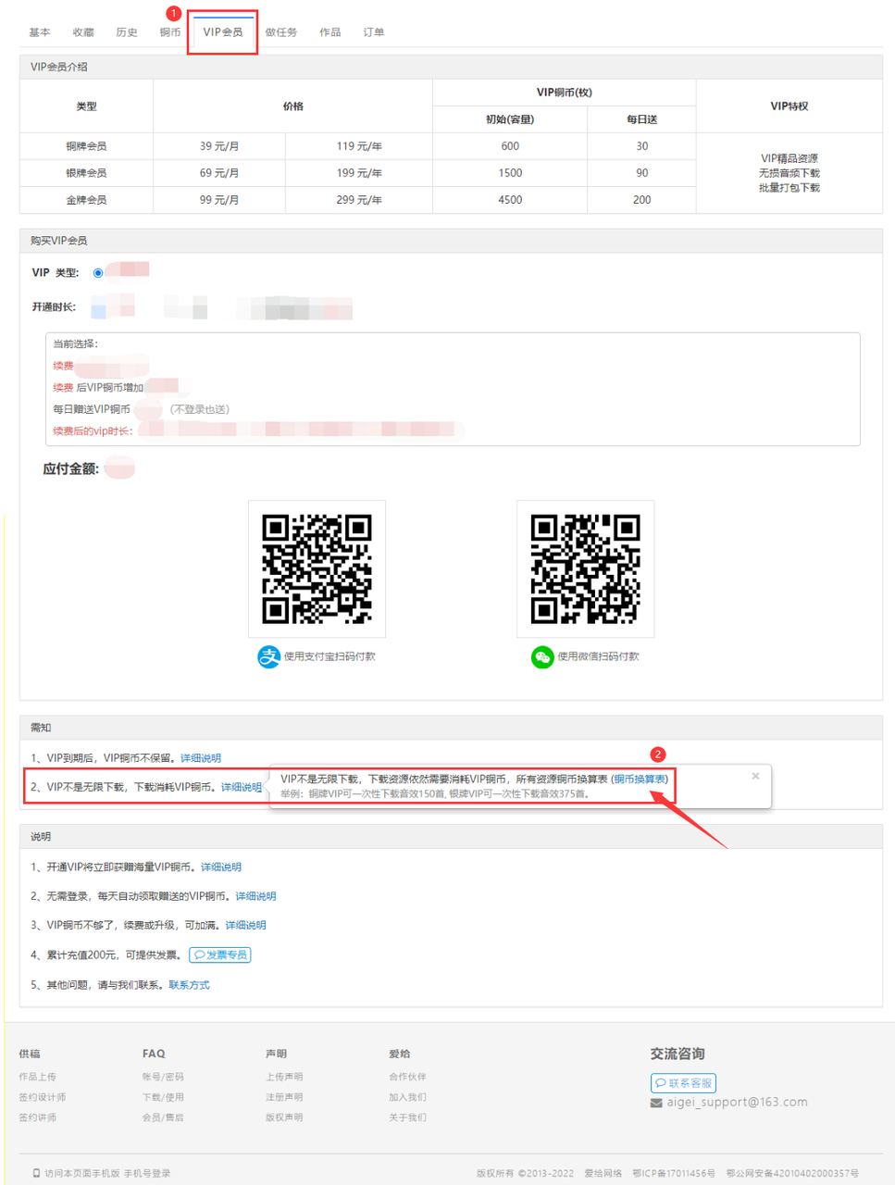Open footer link 关于我们
The image size is (895, 1185).
[408, 1117]
